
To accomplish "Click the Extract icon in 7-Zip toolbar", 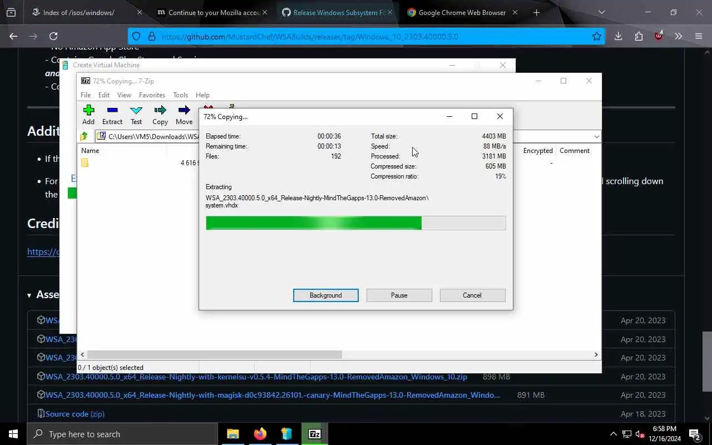I will (112, 110).
